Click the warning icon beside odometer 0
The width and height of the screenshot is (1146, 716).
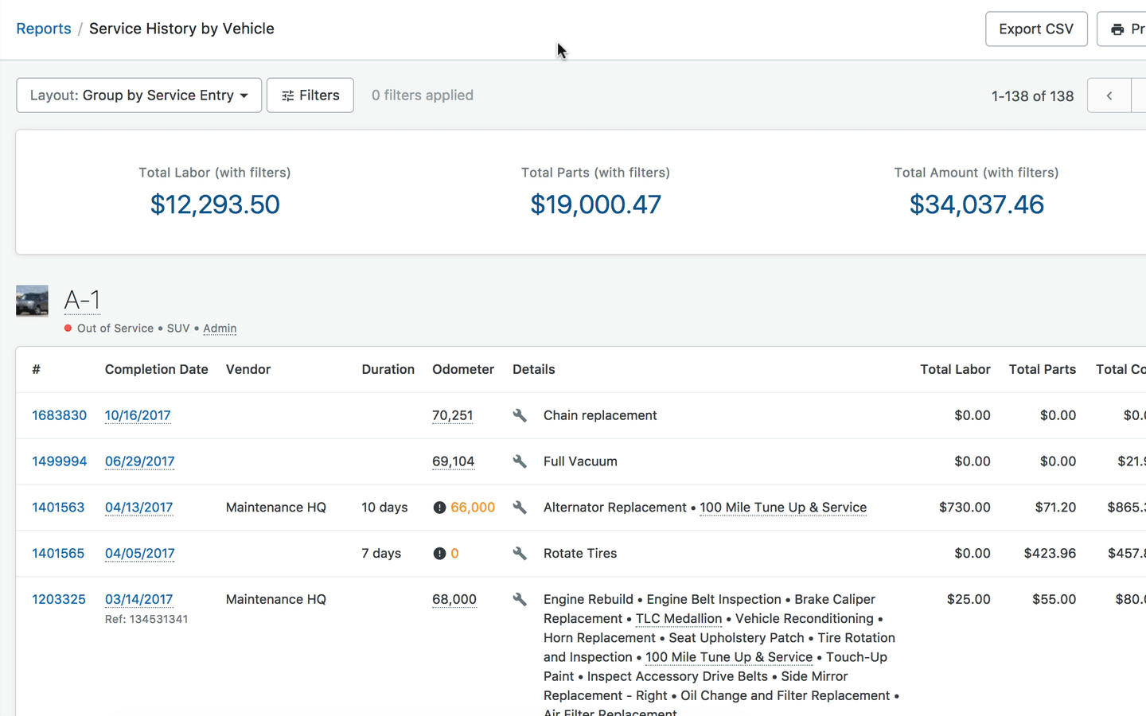coord(439,554)
